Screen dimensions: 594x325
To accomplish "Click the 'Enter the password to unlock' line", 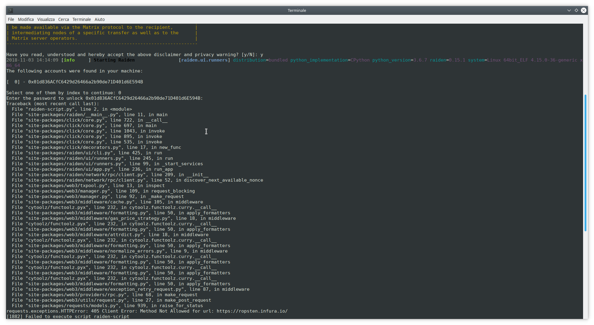I will coord(105,98).
